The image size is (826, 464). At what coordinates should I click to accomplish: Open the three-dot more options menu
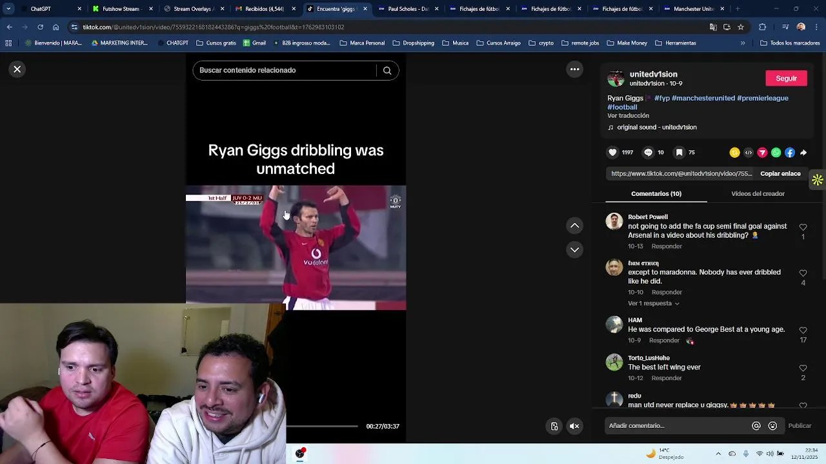(574, 69)
